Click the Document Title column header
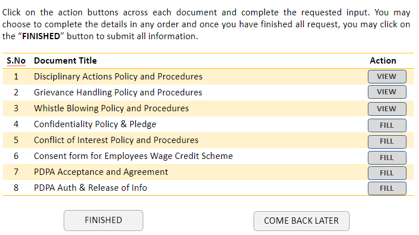The height and width of the screenshot is (235, 419). [x=65, y=61]
